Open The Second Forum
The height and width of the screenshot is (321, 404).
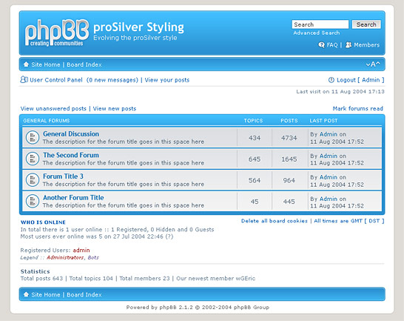coord(71,155)
